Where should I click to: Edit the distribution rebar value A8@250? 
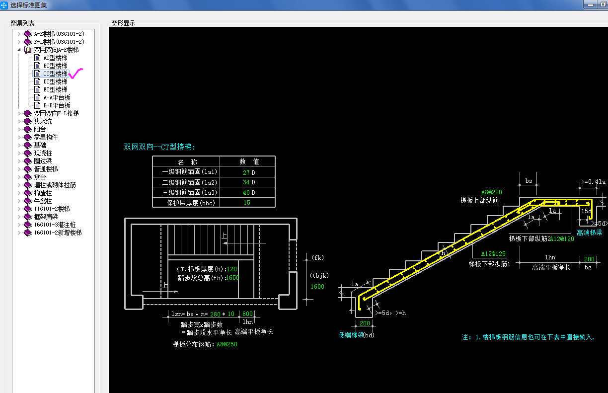[x=227, y=344]
